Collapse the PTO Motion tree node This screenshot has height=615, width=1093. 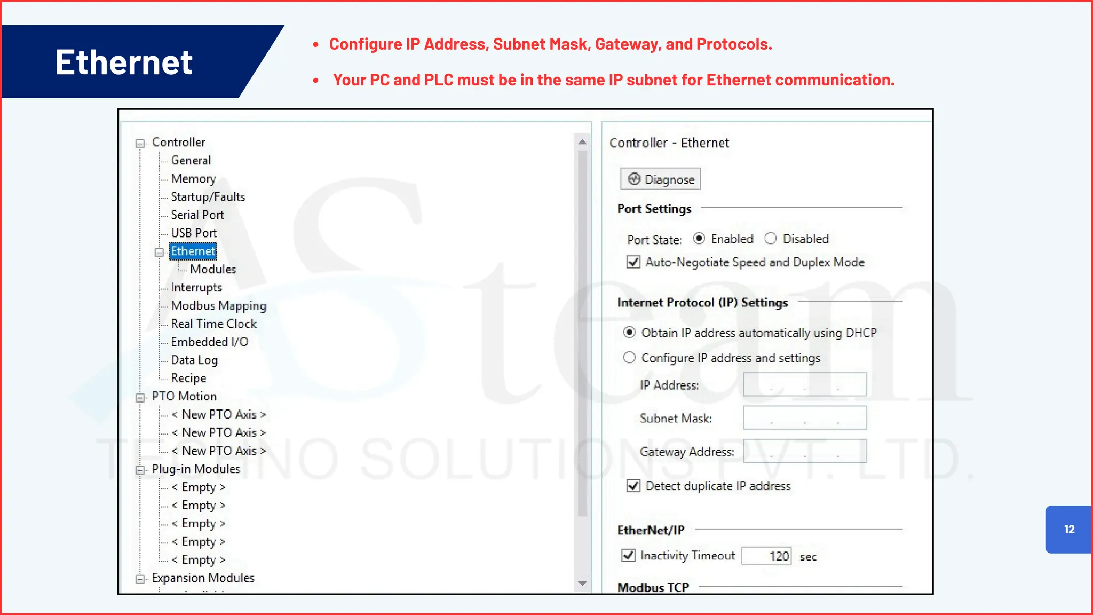click(140, 398)
